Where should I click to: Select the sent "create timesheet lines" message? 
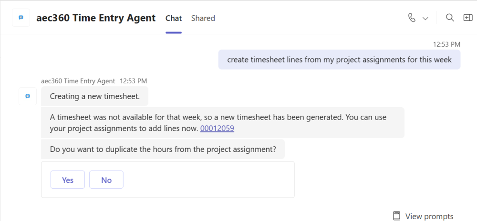coord(339,60)
